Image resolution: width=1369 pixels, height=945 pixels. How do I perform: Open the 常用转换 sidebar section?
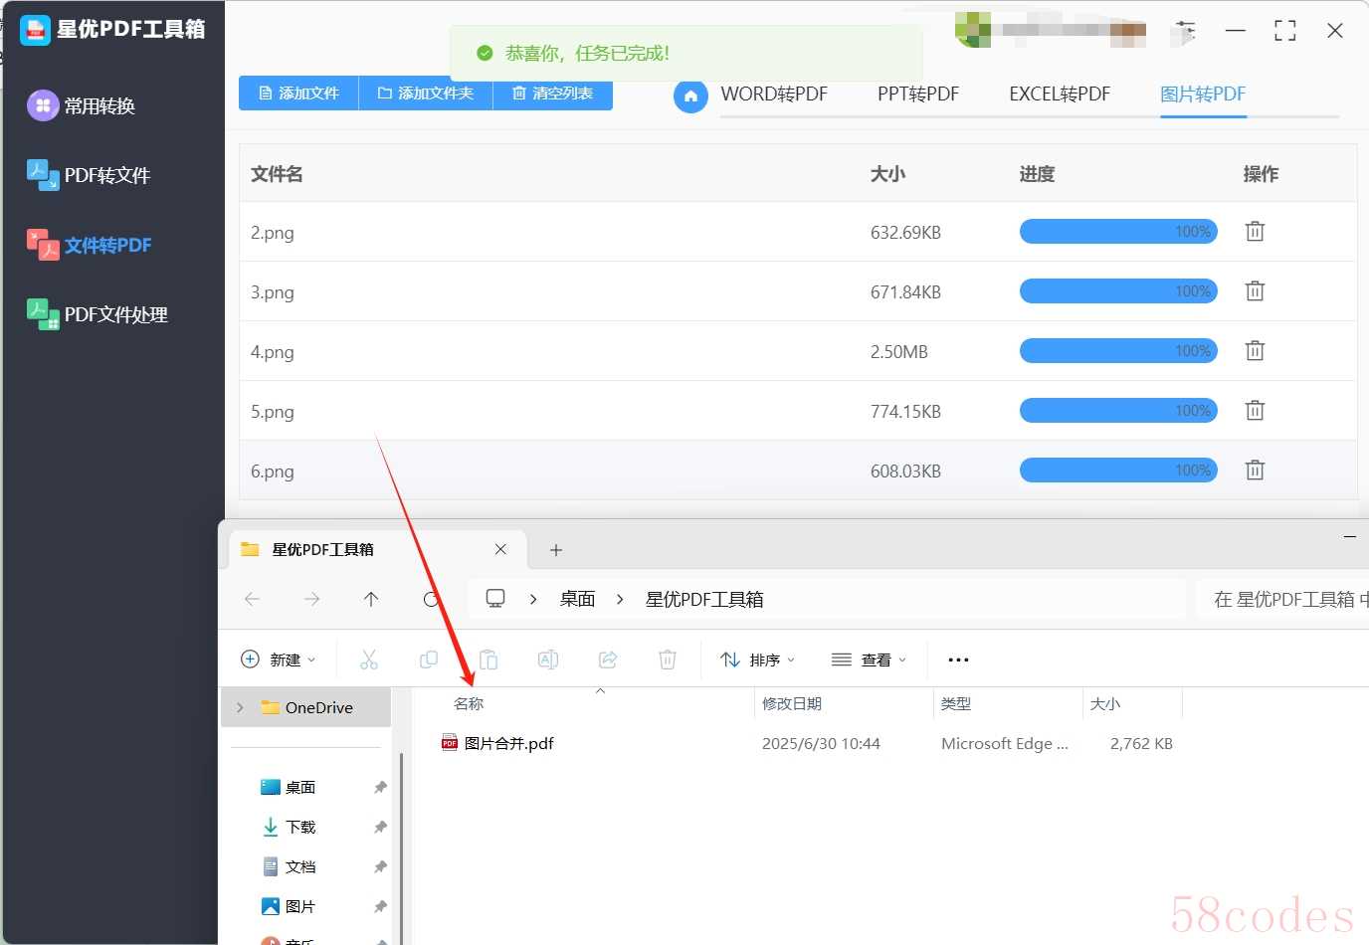coord(82,105)
